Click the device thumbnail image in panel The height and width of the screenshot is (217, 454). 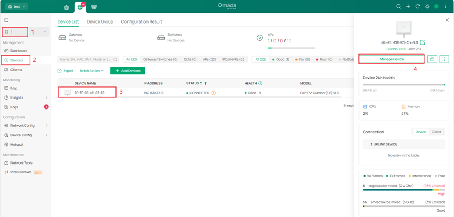(404, 28)
